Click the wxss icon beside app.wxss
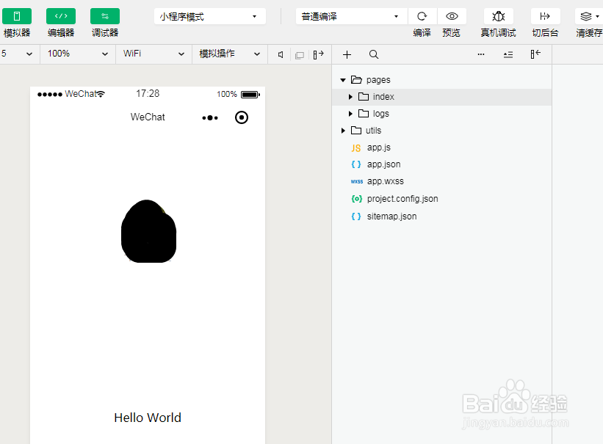The image size is (603, 444). (356, 181)
